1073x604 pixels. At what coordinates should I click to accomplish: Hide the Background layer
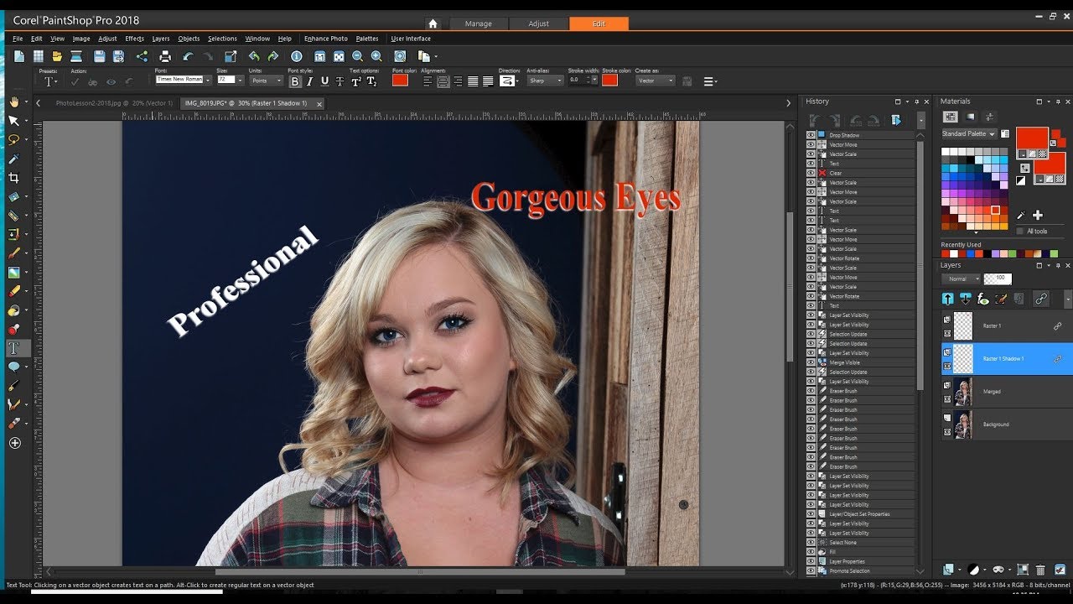(x=947, y=432)
